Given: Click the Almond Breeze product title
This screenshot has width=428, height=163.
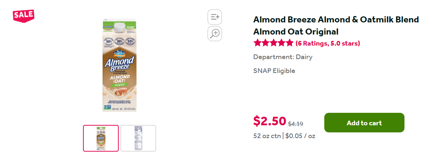Looking at the screenshot, I should pyautogui.click(x=336, y=26).
